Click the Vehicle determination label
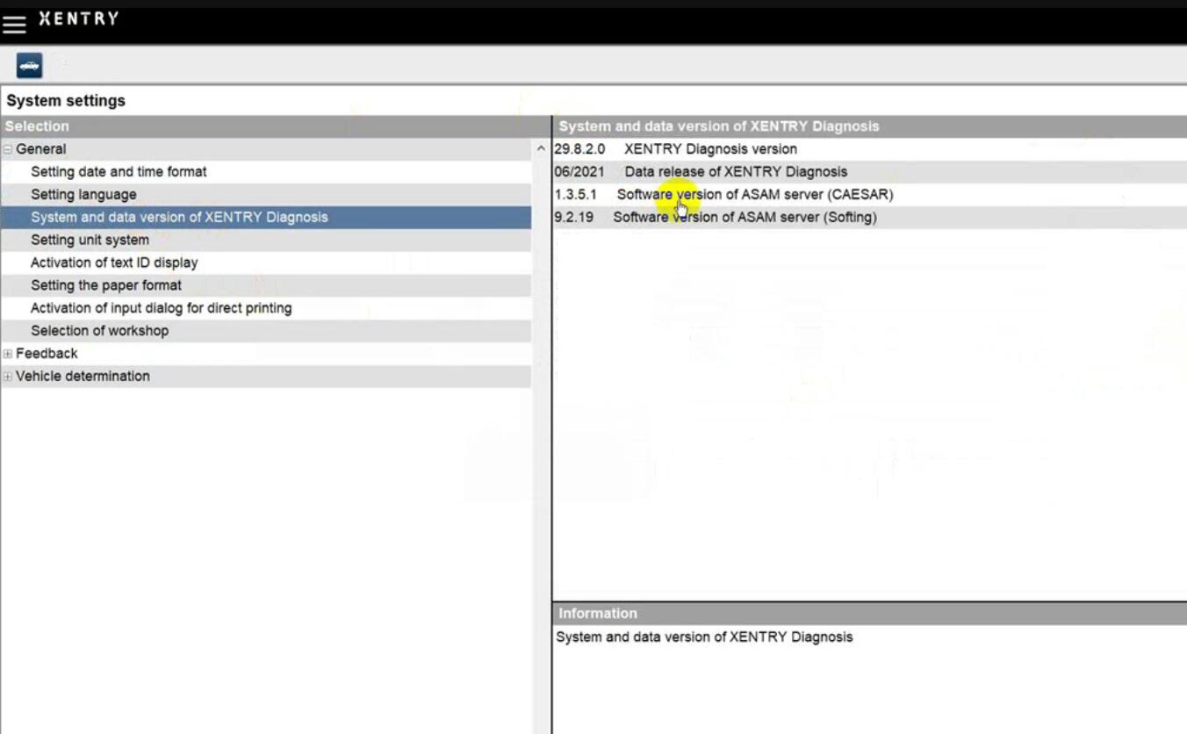The image size is (1187, 734). coord(83,377)
